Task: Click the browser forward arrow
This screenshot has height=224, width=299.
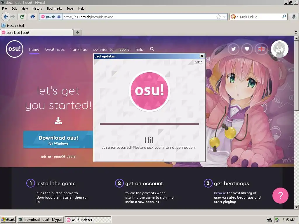Action: [x=13, y=17]
